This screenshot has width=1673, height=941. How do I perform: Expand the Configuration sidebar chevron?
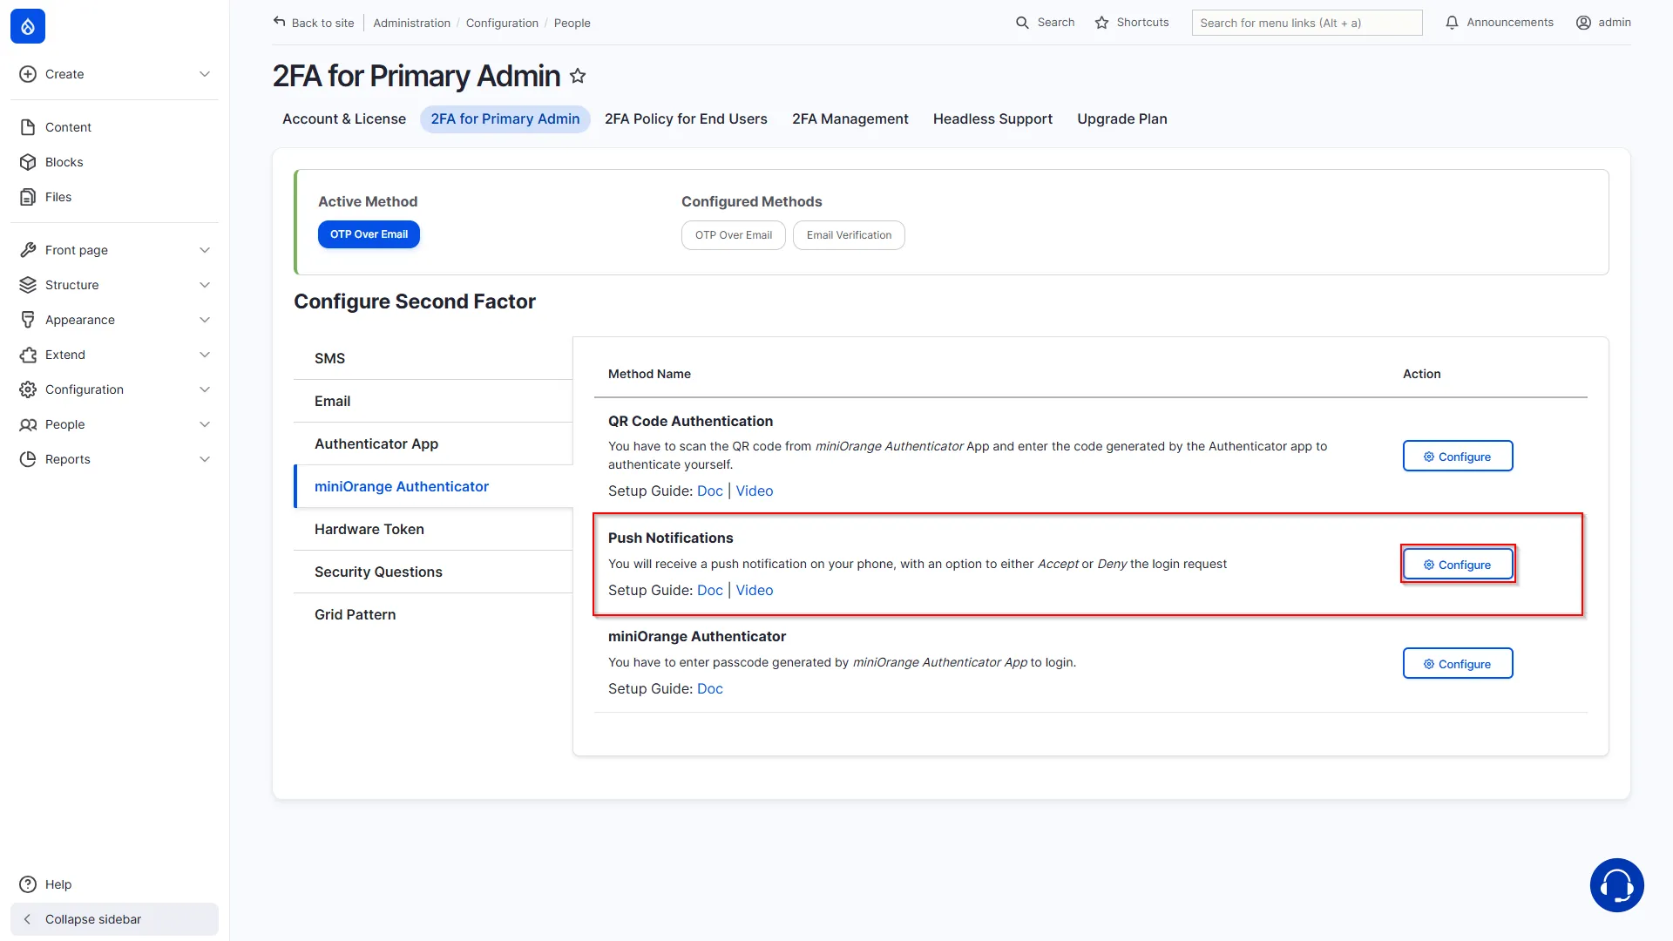click(205, 389)
